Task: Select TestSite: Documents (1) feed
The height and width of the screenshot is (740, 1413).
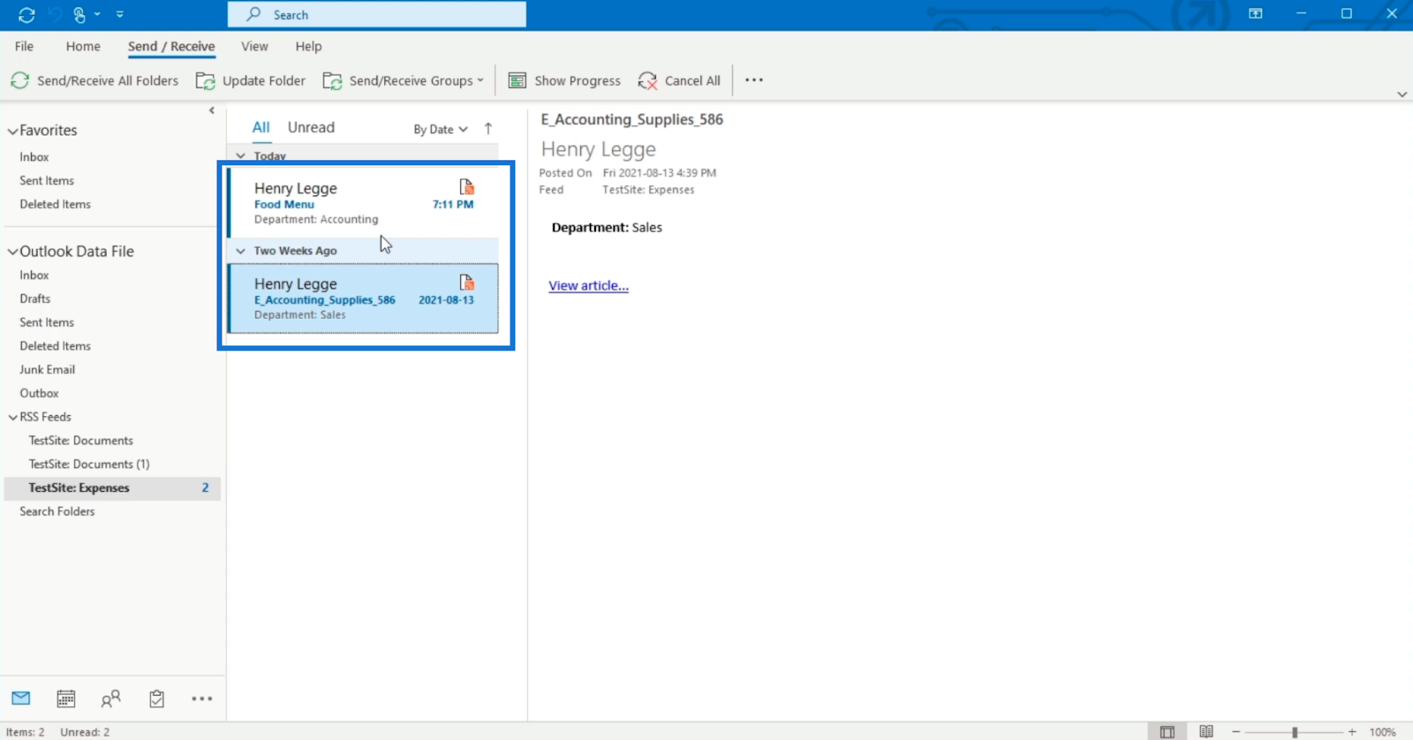Action: pyautogui.click(x=88, y=464)
